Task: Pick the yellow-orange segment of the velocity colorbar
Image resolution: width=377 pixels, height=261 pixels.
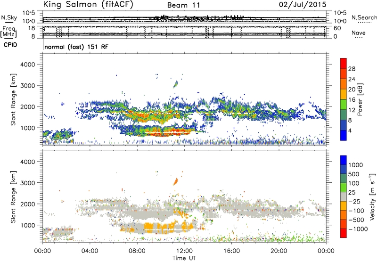Action: (344, 206)
